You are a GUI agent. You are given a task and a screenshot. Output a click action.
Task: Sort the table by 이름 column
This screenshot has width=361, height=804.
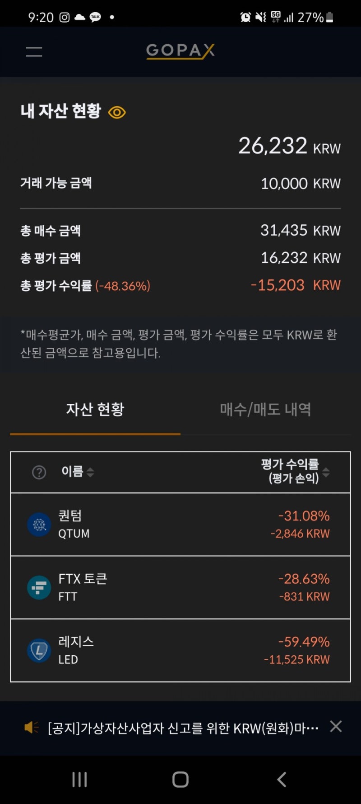click(x=77, y=472)
